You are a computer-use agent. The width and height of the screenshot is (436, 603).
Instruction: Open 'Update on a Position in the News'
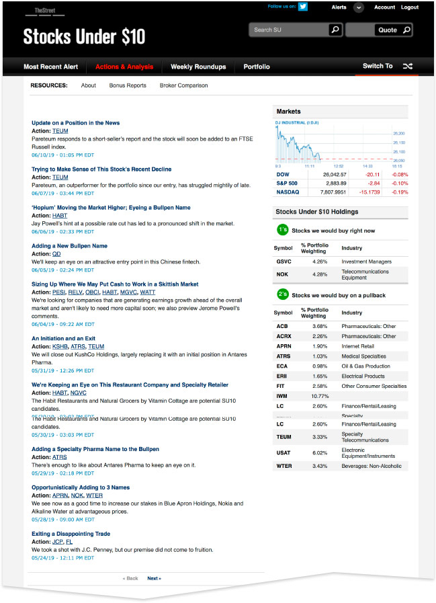(x=75, y=122)
